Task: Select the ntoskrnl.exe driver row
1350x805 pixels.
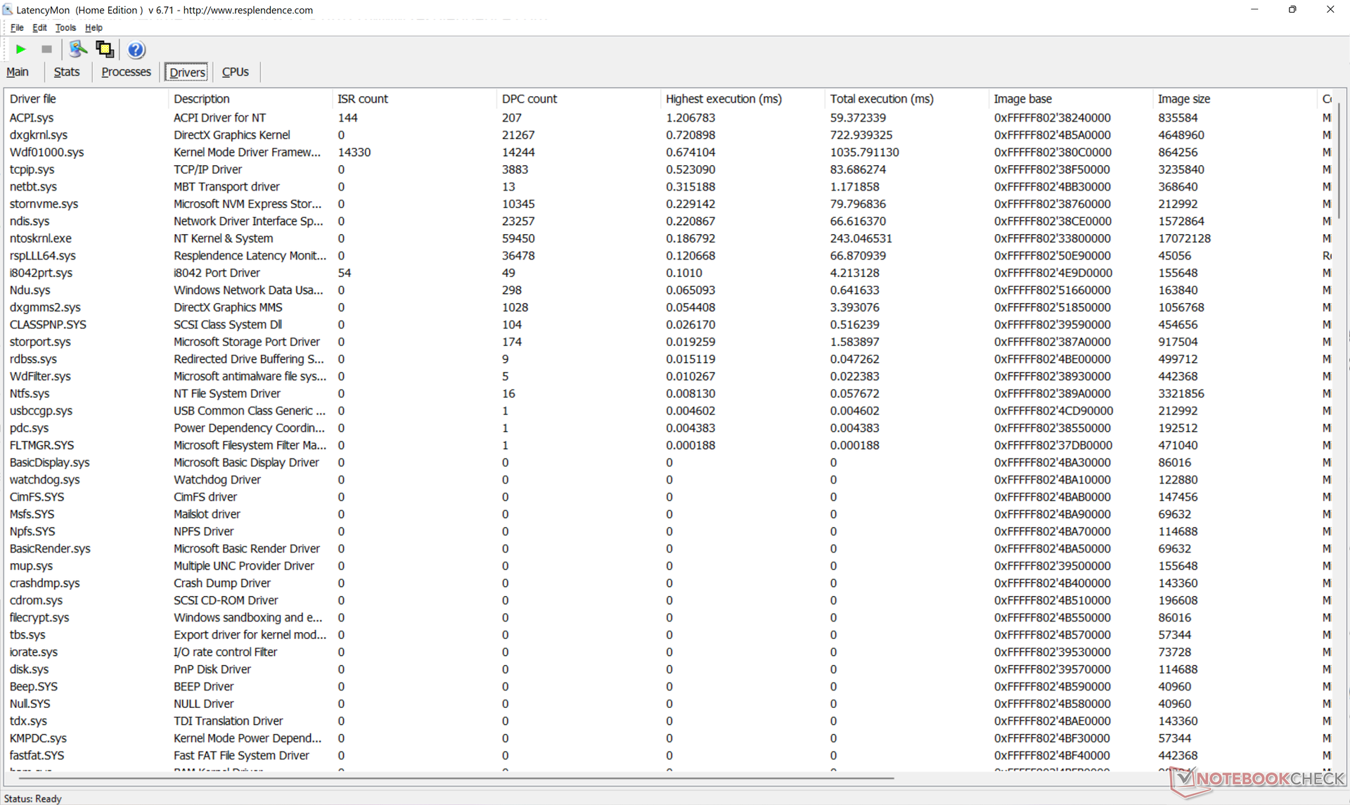Action: [x=41, y=238]
